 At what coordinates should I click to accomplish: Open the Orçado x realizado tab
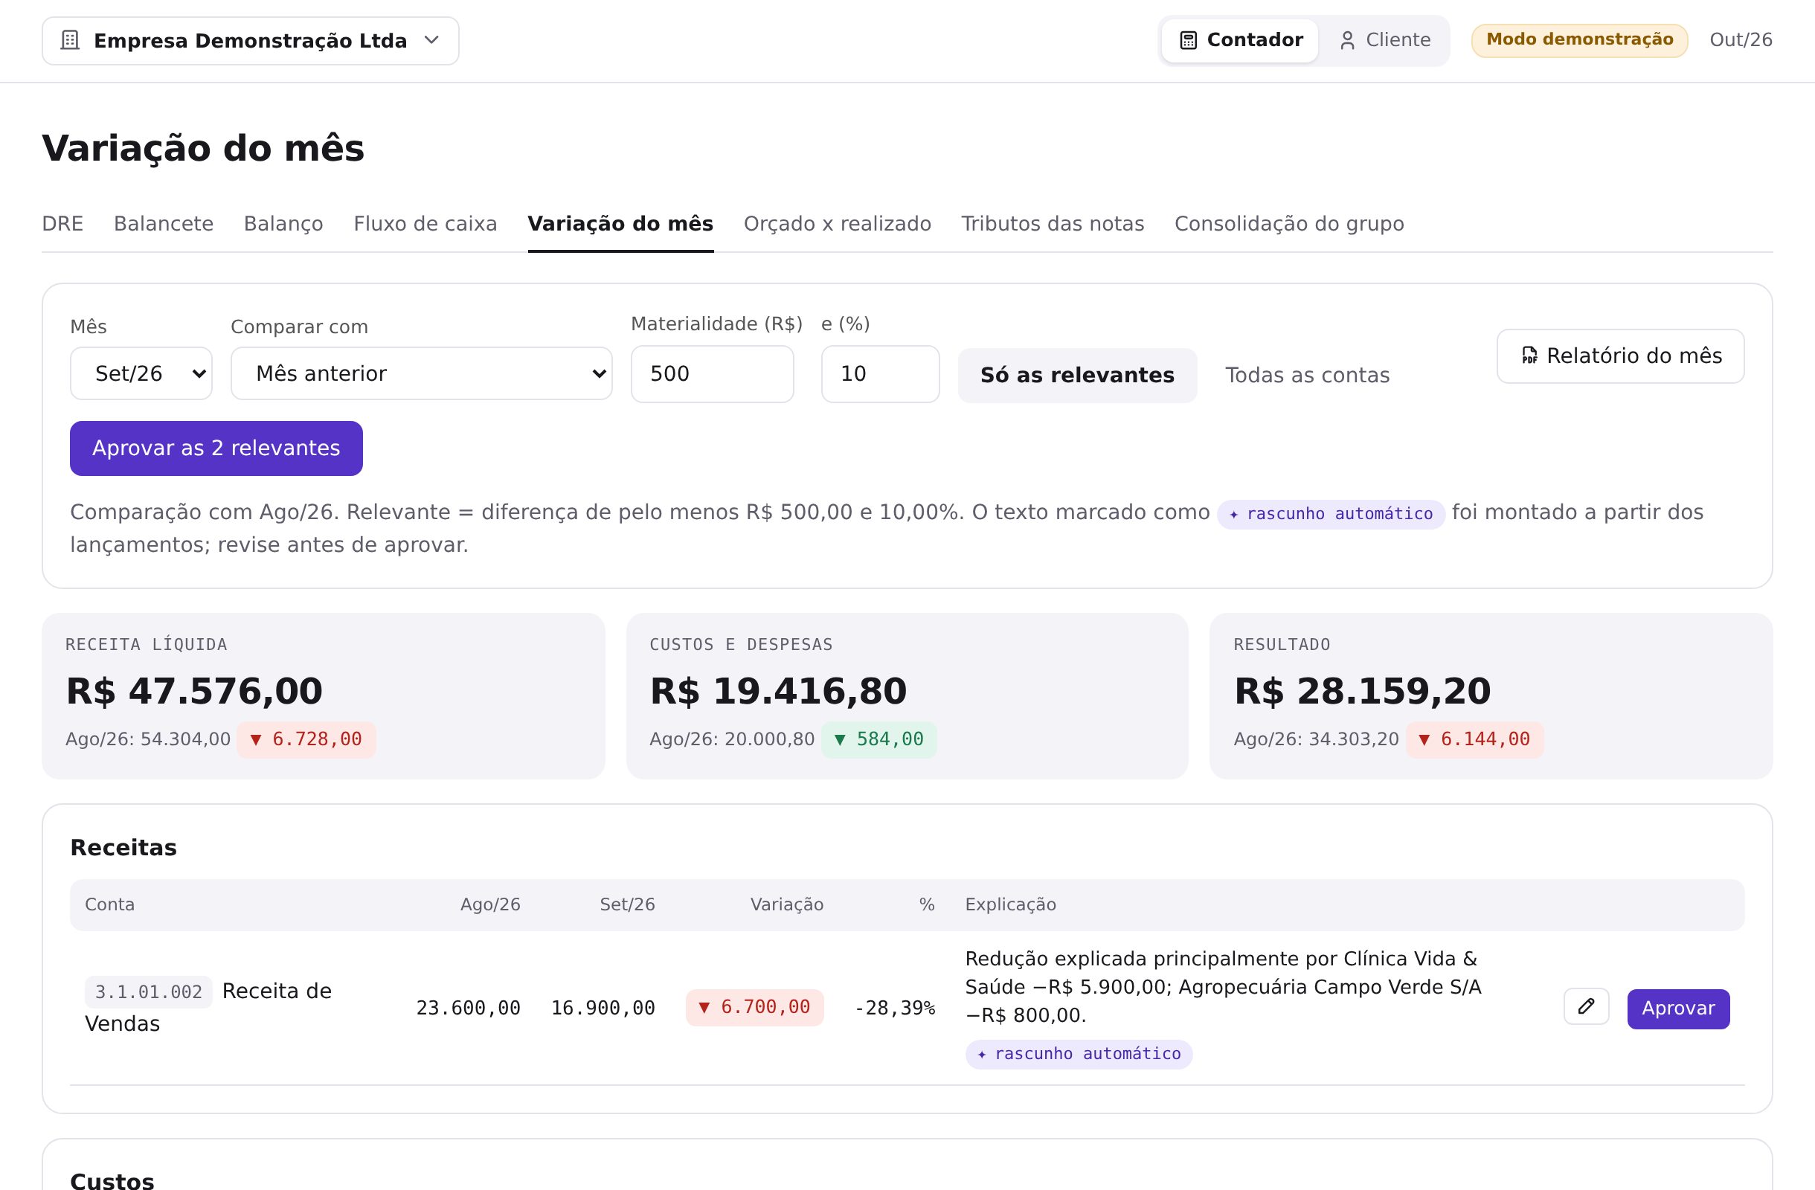[838, 223]
